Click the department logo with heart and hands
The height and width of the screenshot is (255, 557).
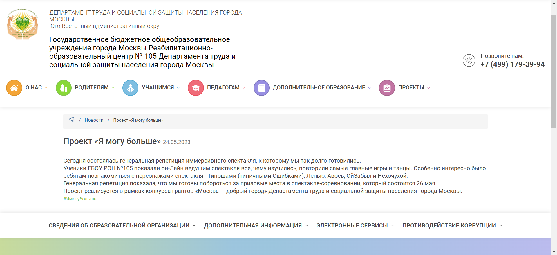click(23, 24)
